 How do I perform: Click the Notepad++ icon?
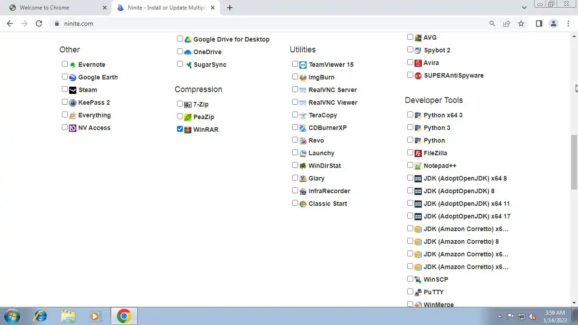(x=418, y=166)
